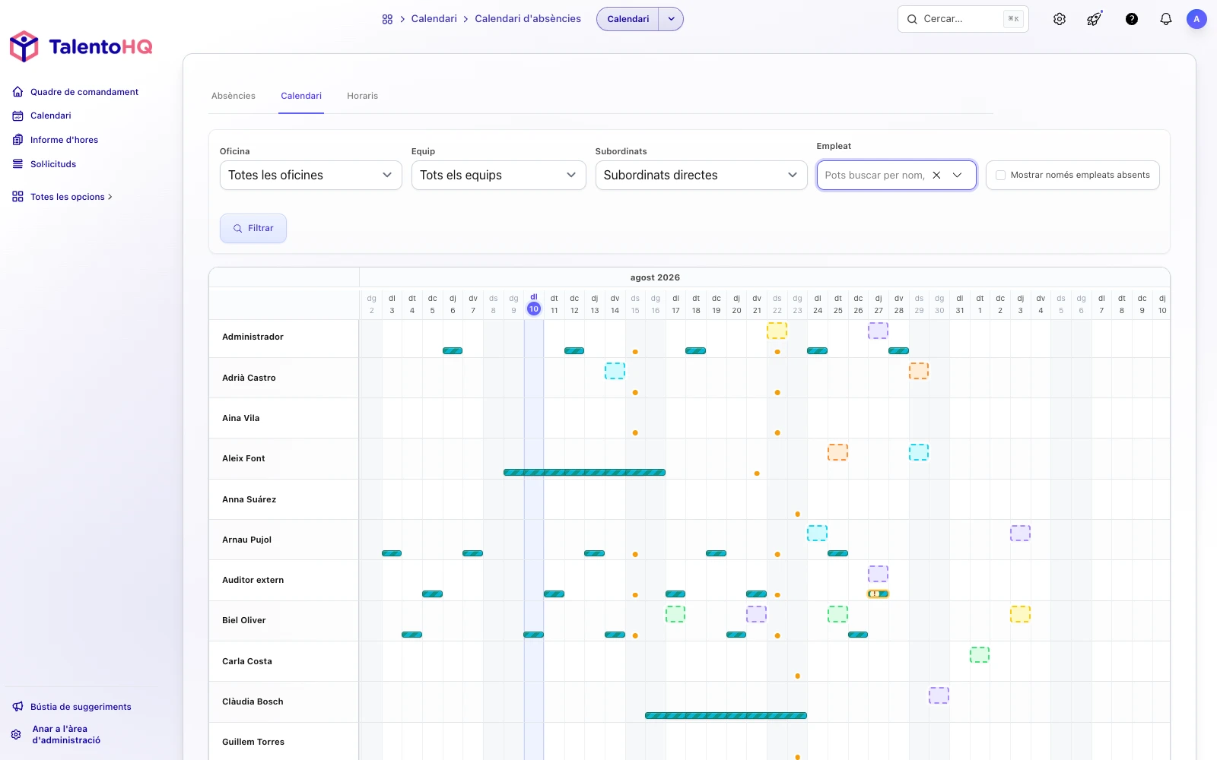1217x760 pixels.
Task: Click the Totes les opcions grid icon
Action: tap(17, 197)
